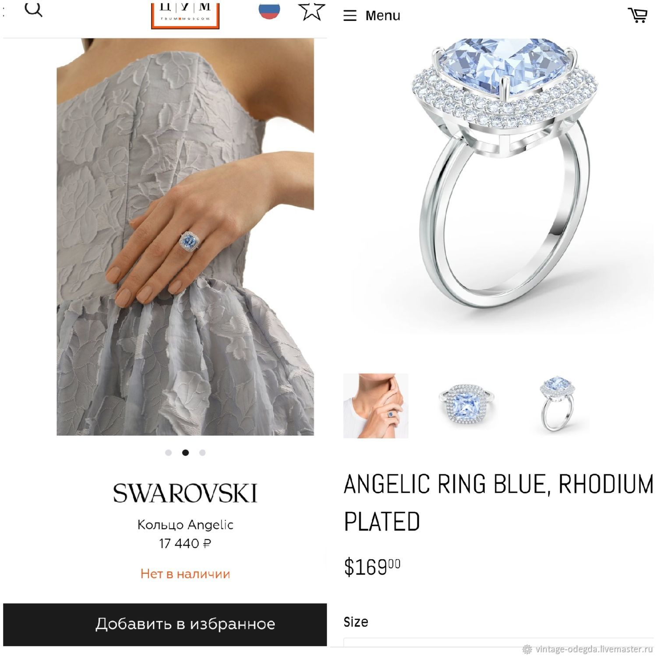The height and width of the screenshot is (657, 657).
Task: Open the shopping cart icon
Action: pyautogui.click(x=638, y=15)
